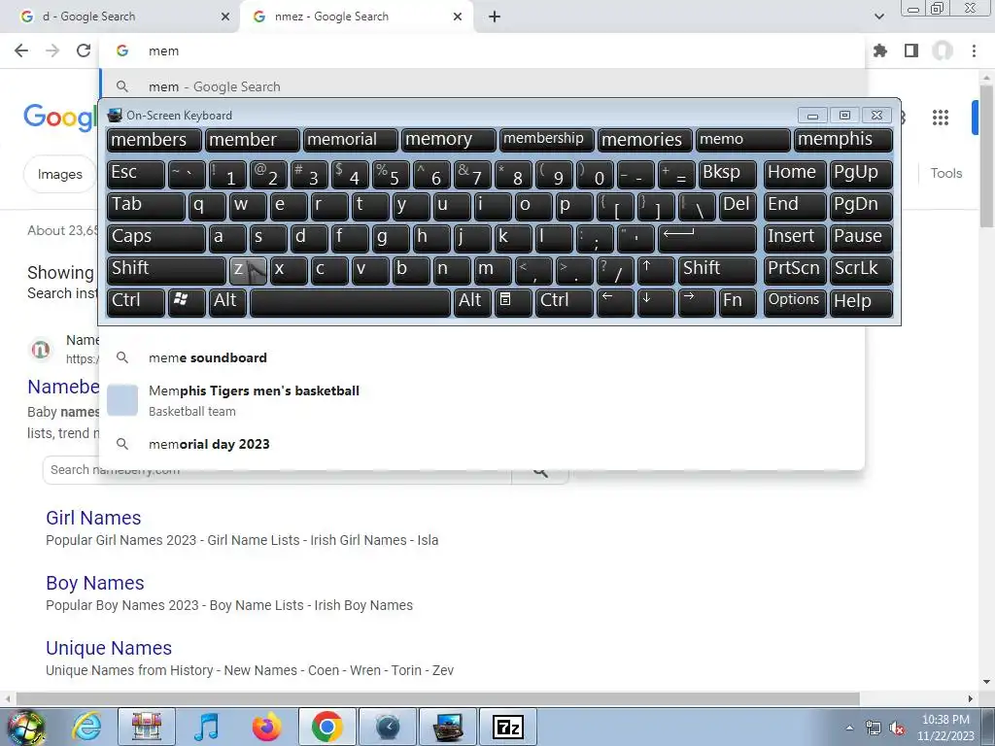Open the 'Boy Names' link
This screenshot has height=746, width=995.
point(95,583)
